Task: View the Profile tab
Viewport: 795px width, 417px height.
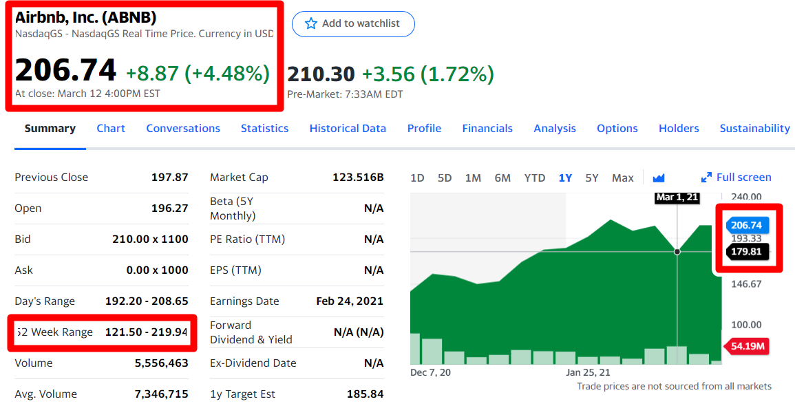Action: (425, 129)
